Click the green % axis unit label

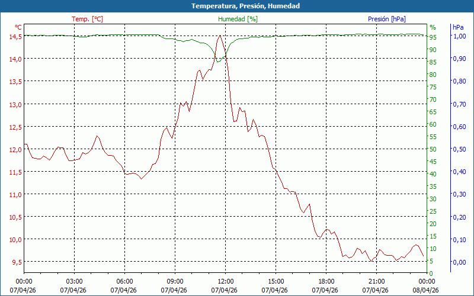coord(433,27)
